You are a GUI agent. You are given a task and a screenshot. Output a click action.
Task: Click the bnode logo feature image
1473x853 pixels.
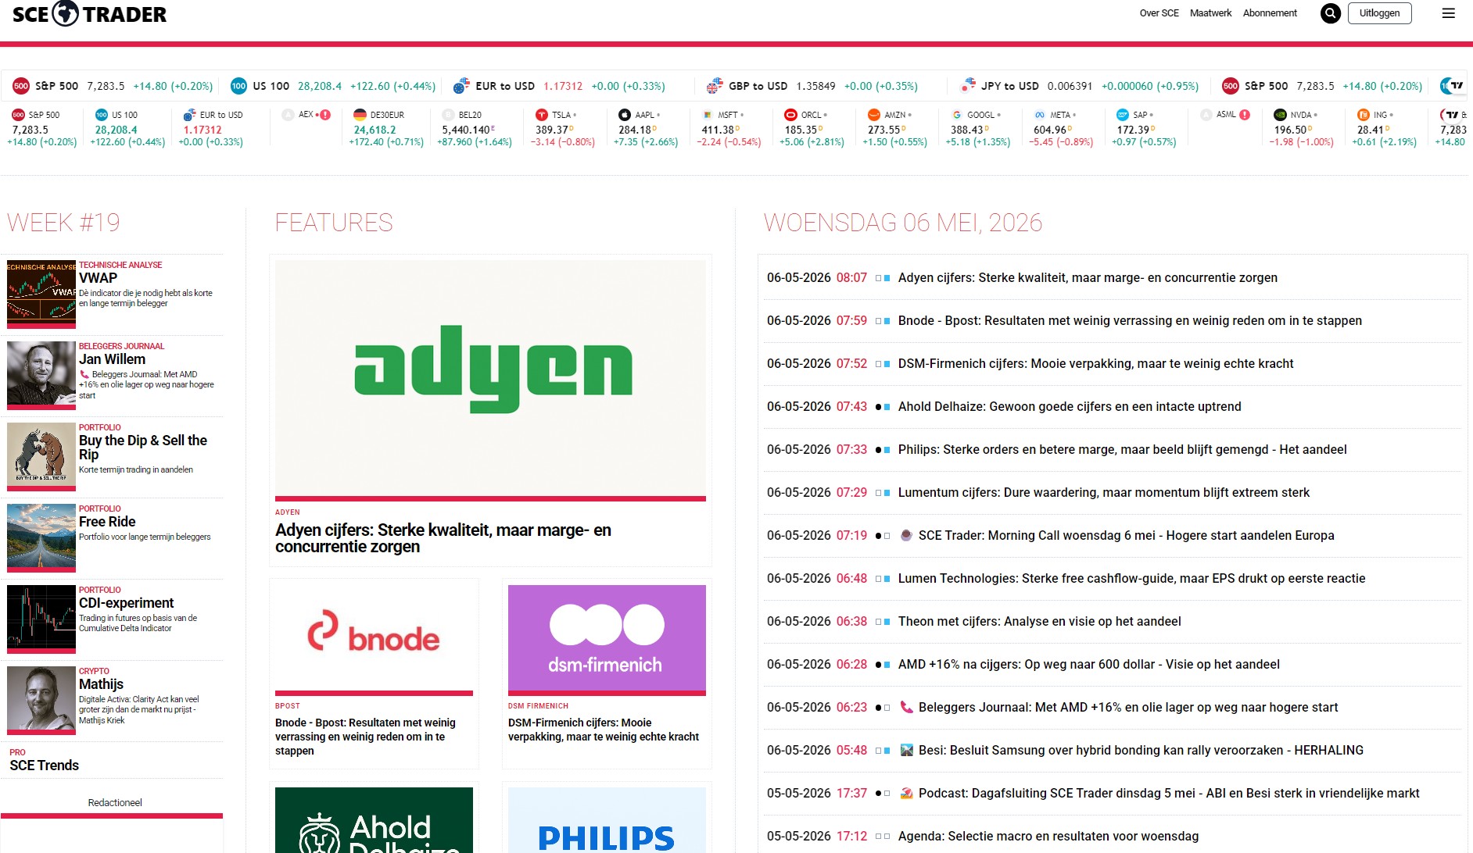[374, 639]
